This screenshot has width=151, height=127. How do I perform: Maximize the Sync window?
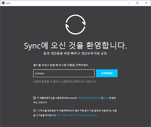(x=137, y=3)
